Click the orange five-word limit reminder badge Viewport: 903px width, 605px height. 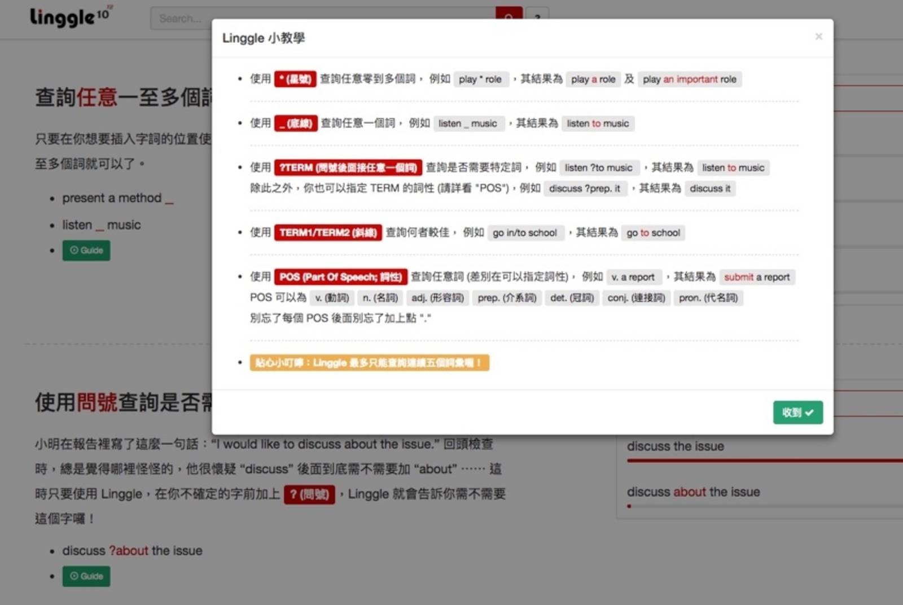(x=369, y=362)
